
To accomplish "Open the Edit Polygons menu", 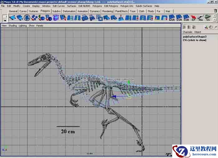I will [111, 6].
